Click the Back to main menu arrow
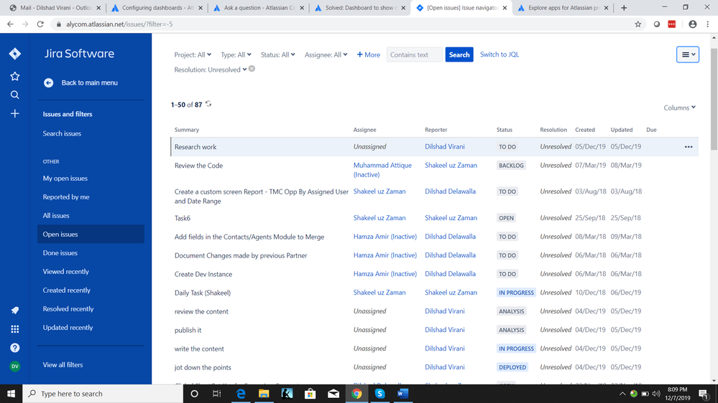 (49, 82)
